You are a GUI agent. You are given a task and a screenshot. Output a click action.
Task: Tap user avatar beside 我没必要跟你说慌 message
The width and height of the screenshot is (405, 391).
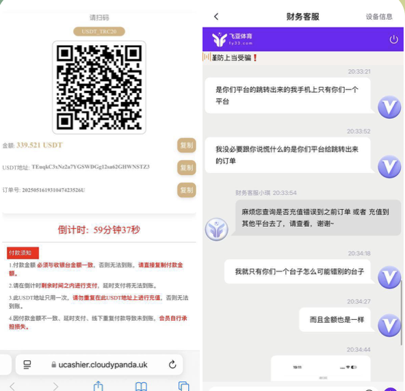click(x=389, y=167)
